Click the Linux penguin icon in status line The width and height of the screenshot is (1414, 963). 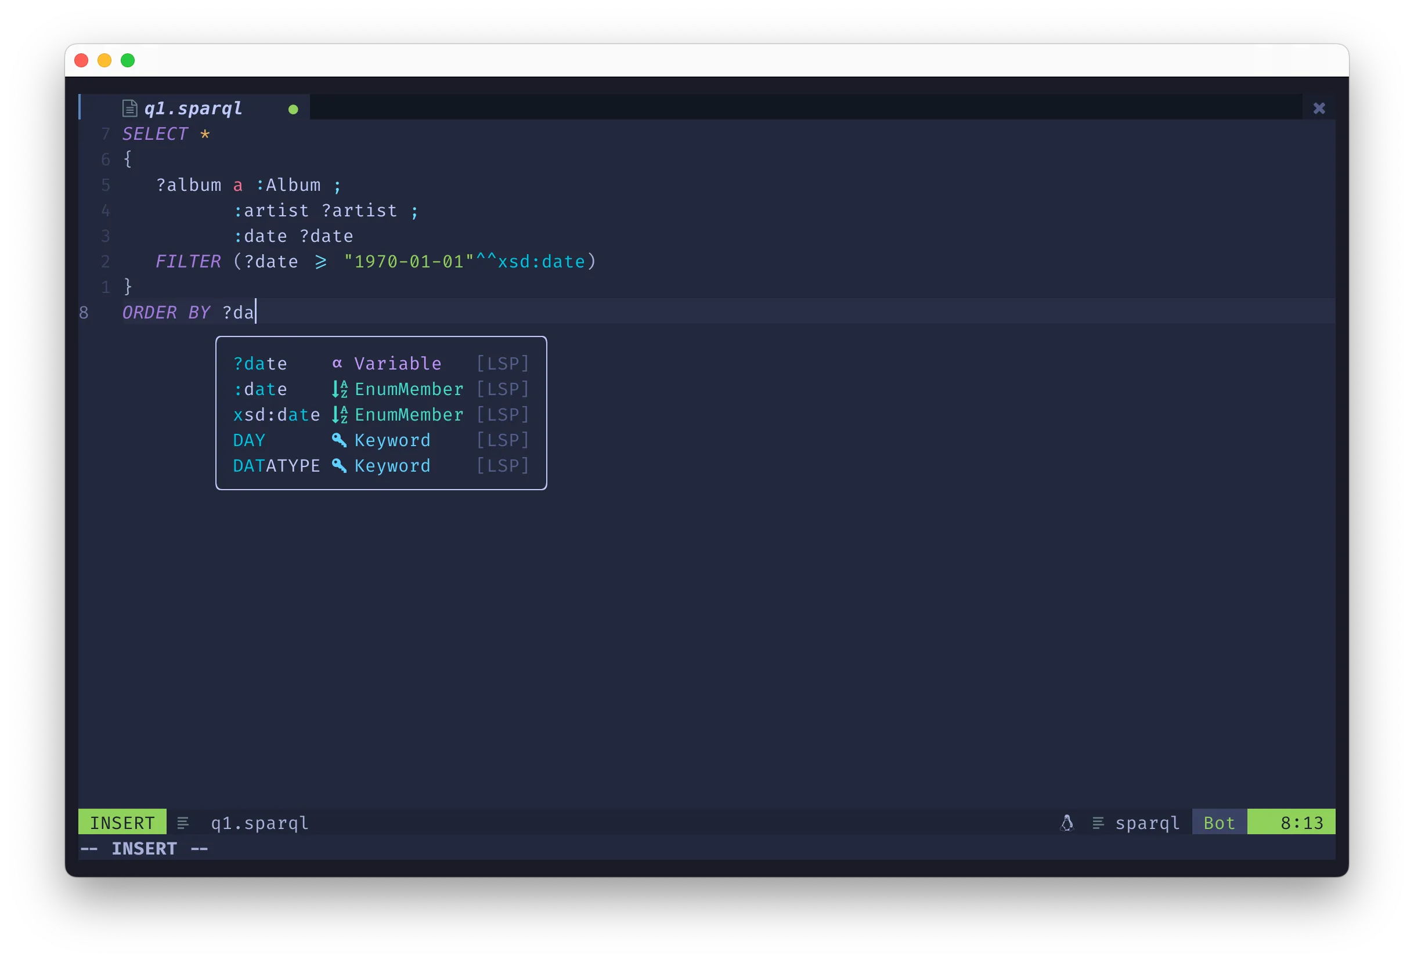(1066, 823)
